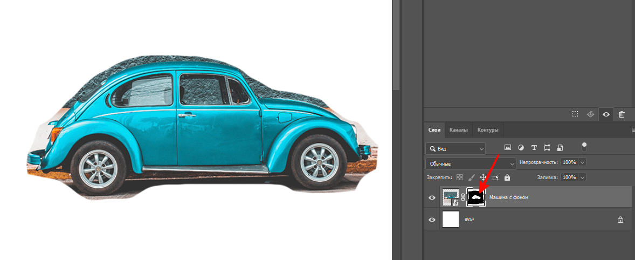Lock transparent pixels checkerboard icon
This screenshot has height=260, width=635.
(459, 177)
